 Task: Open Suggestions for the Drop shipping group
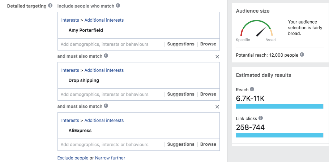[x=181, y=94]
